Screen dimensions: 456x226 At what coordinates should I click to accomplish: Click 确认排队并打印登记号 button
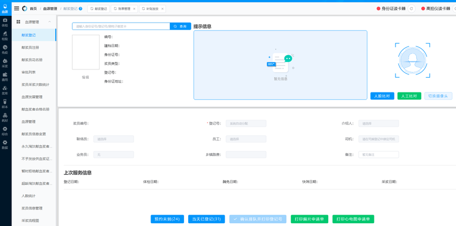[258, 219]
